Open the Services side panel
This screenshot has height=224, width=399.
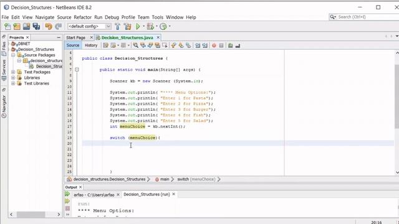[4, 70]
